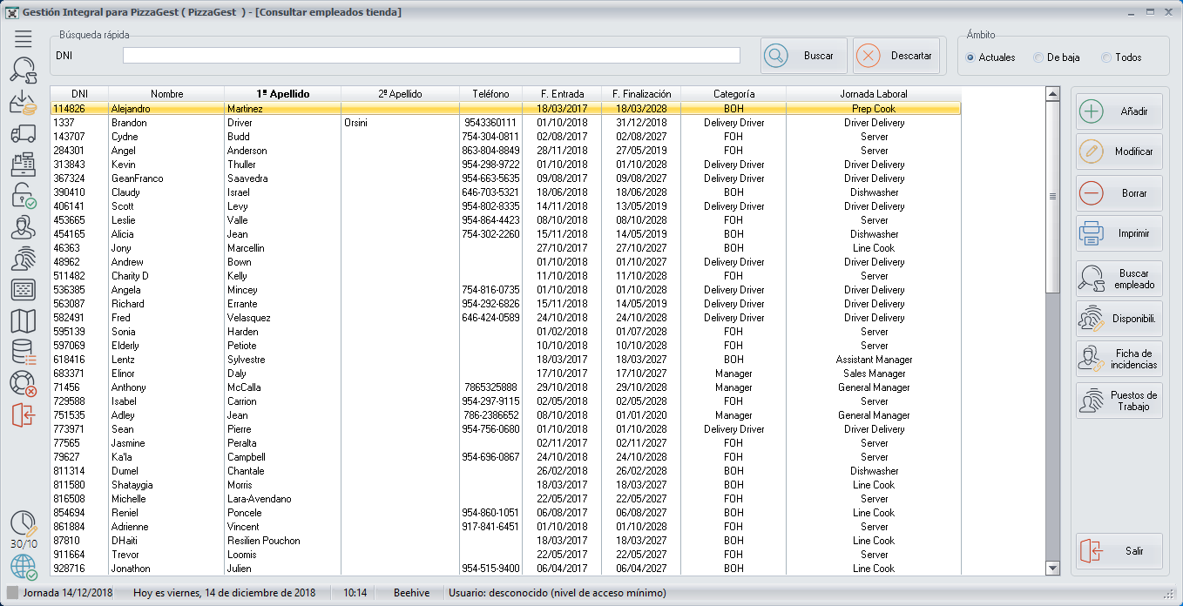1183x606 pixels.
Task: Click the Modificar button
Action: 1119,151
